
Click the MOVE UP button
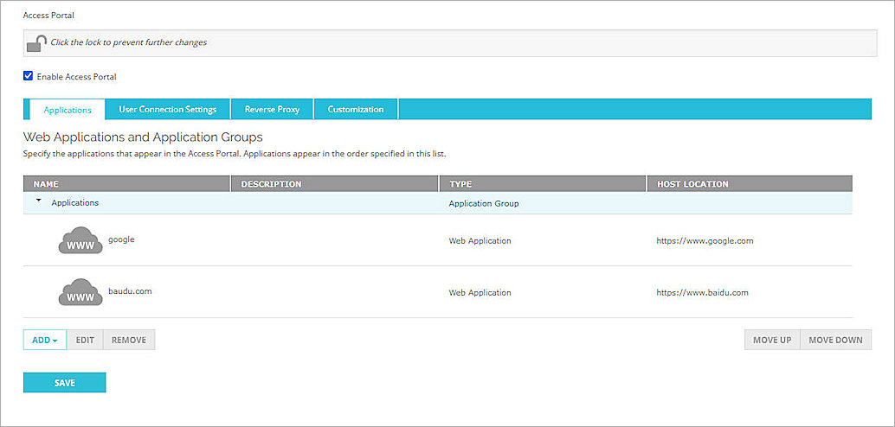pyautogui.click(x=772, y=340)
